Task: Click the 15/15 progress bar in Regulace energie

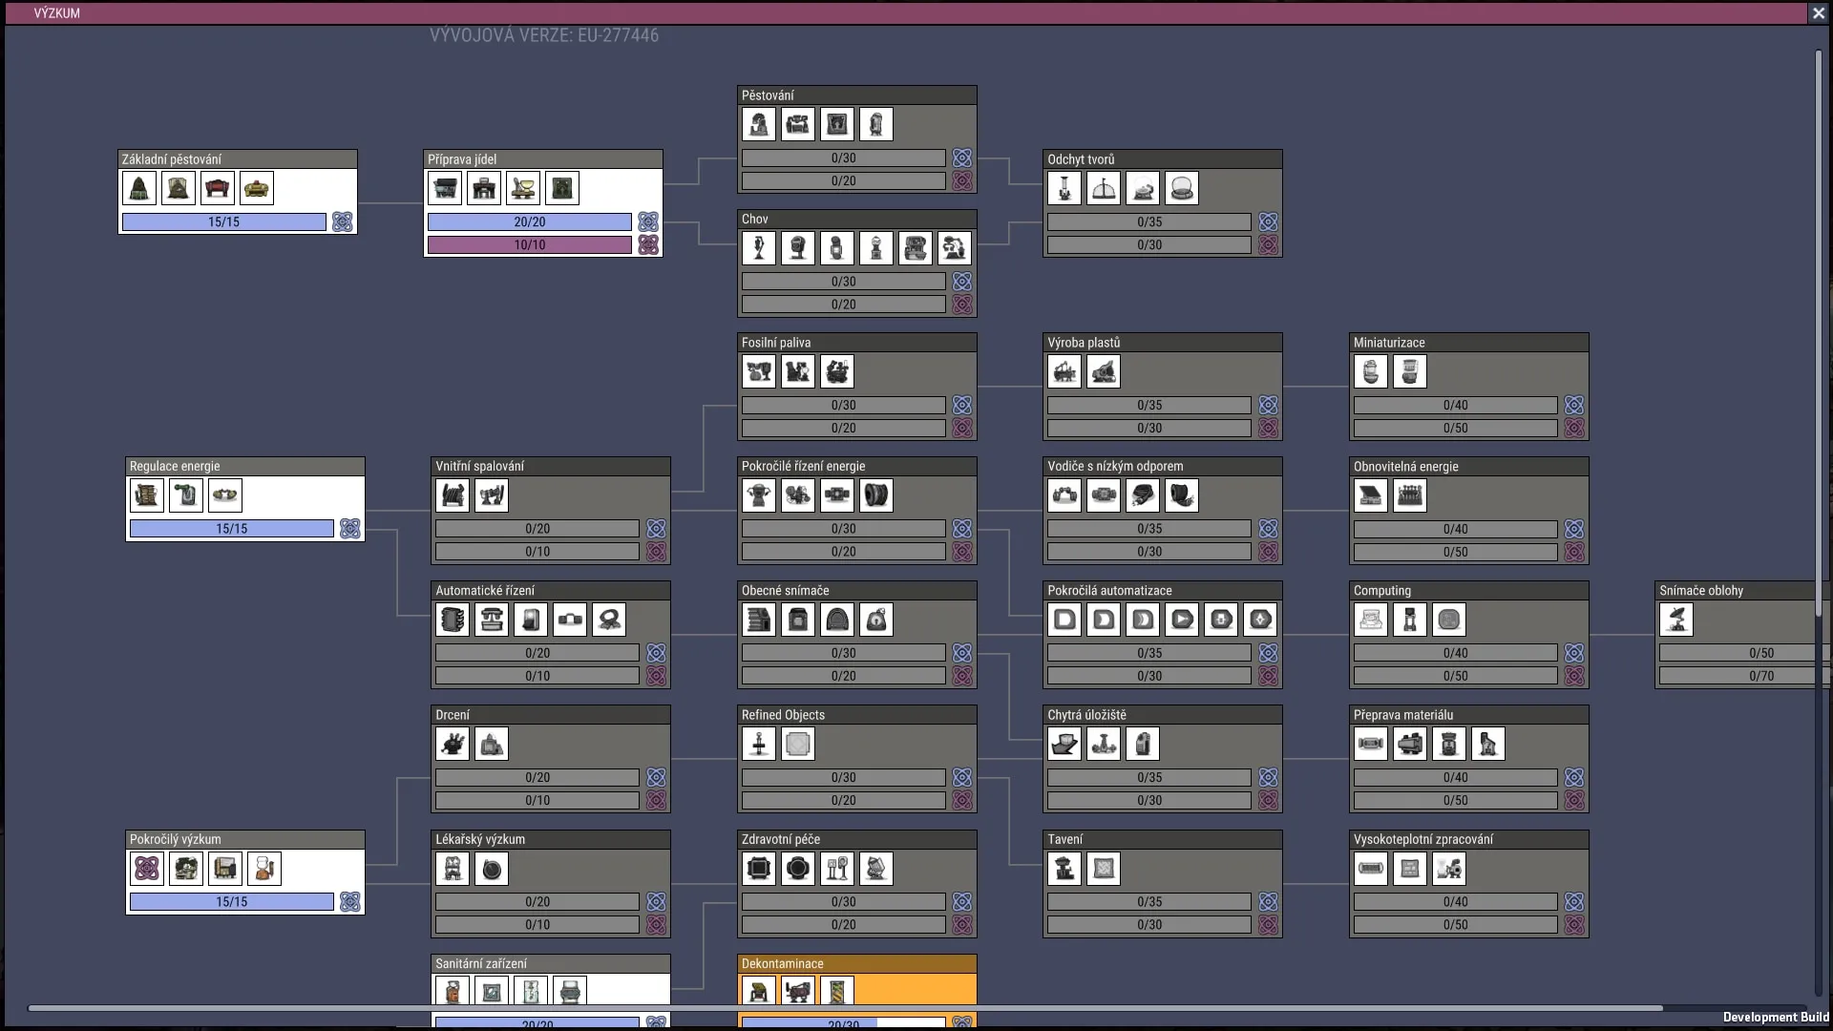Action: pos(232,528)
